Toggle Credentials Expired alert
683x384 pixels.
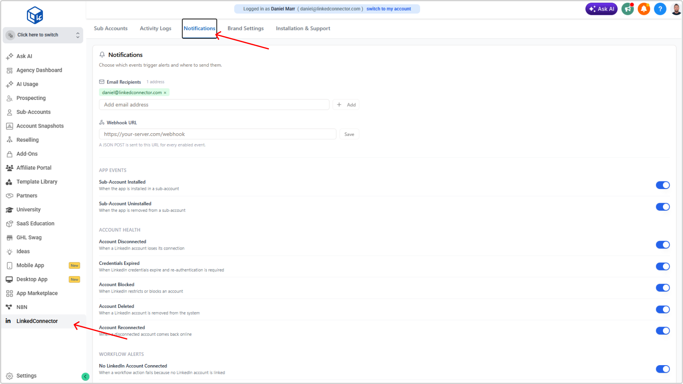663,266
